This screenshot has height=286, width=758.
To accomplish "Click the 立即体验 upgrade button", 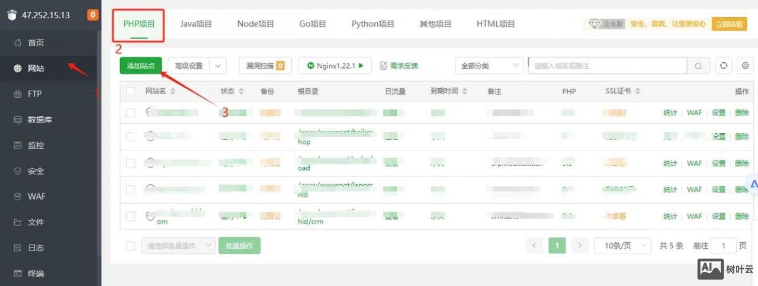I will pyautogui.click(x=729, y=24).
